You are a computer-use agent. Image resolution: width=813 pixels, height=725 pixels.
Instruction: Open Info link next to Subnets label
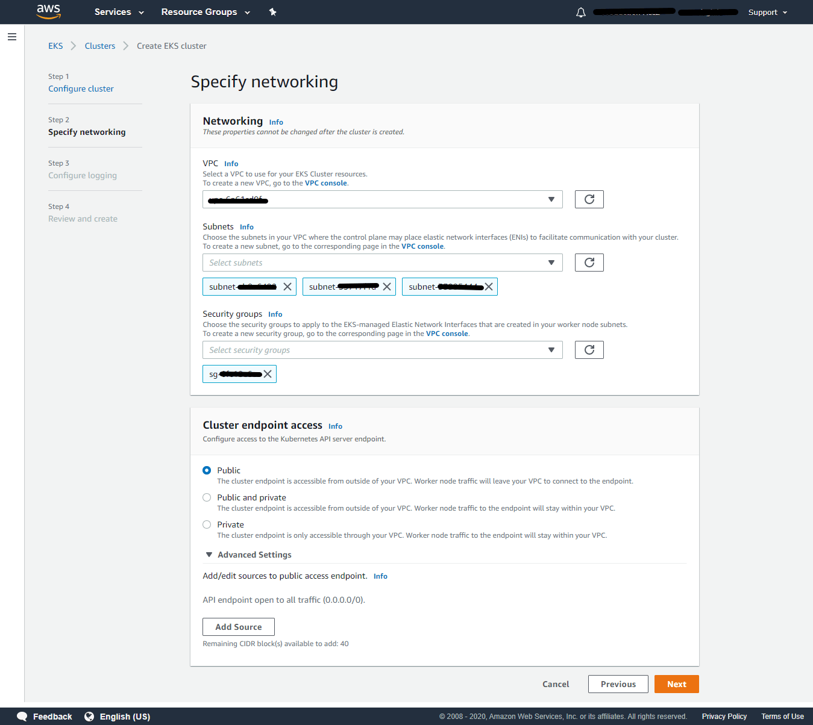(x=246, y=227)
